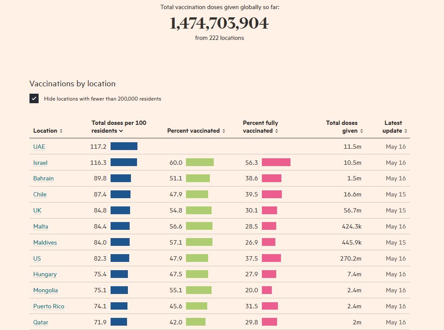Open the Israel location link

[40, 163]
